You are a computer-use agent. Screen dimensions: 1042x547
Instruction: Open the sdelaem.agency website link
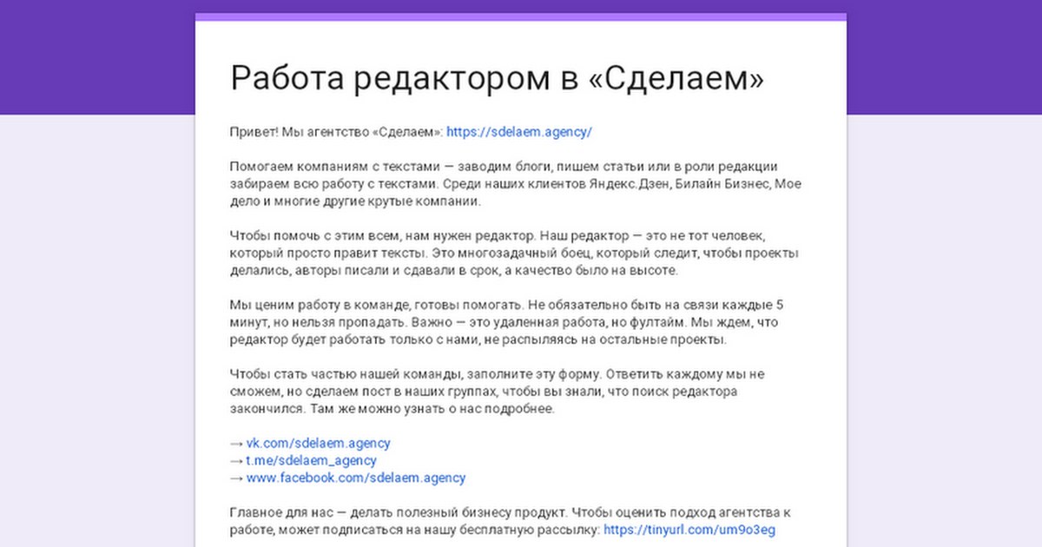[519, 132]
